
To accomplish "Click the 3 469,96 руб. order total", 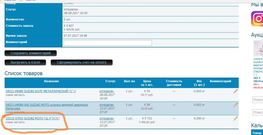I will pos(72,30).
